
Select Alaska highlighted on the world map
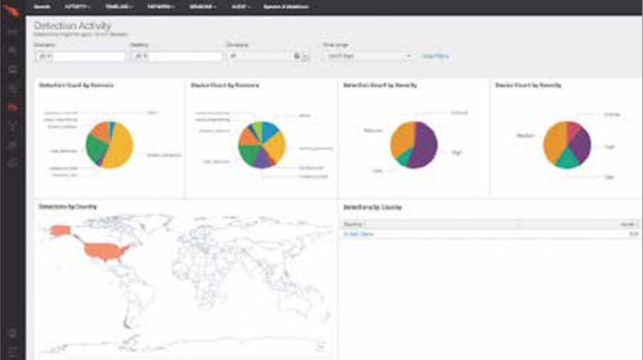60,231
